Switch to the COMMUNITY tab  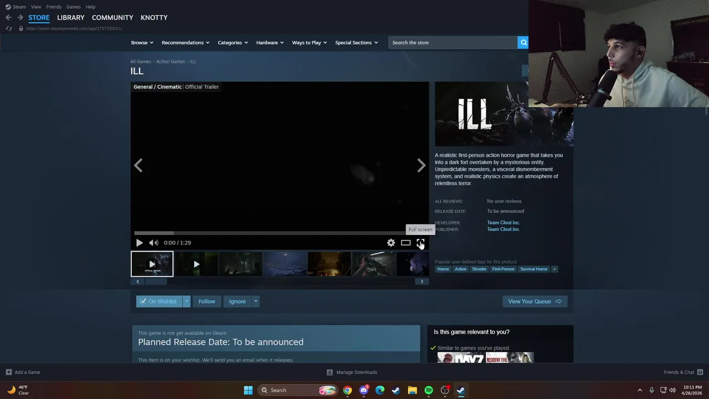coord(112,18)
